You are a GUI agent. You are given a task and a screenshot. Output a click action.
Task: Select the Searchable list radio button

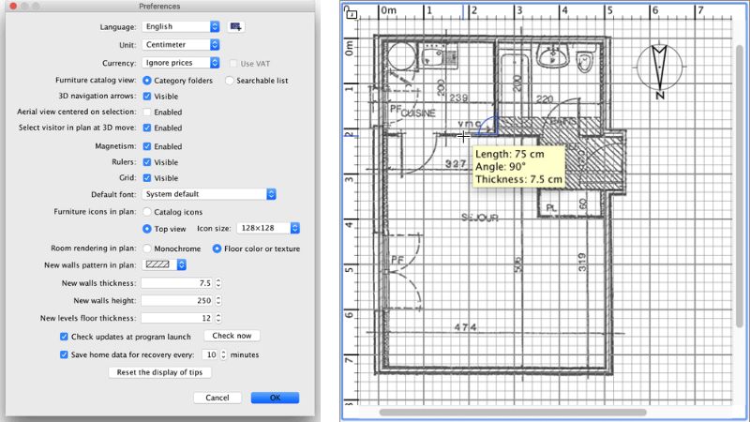point(231,81)
